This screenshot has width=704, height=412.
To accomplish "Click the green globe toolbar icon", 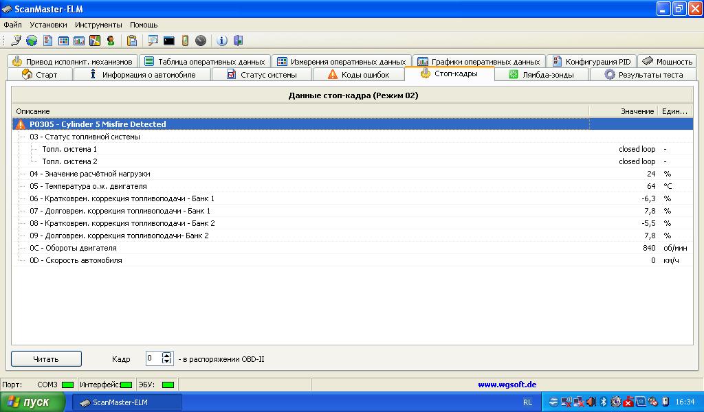I will (32, 41).
